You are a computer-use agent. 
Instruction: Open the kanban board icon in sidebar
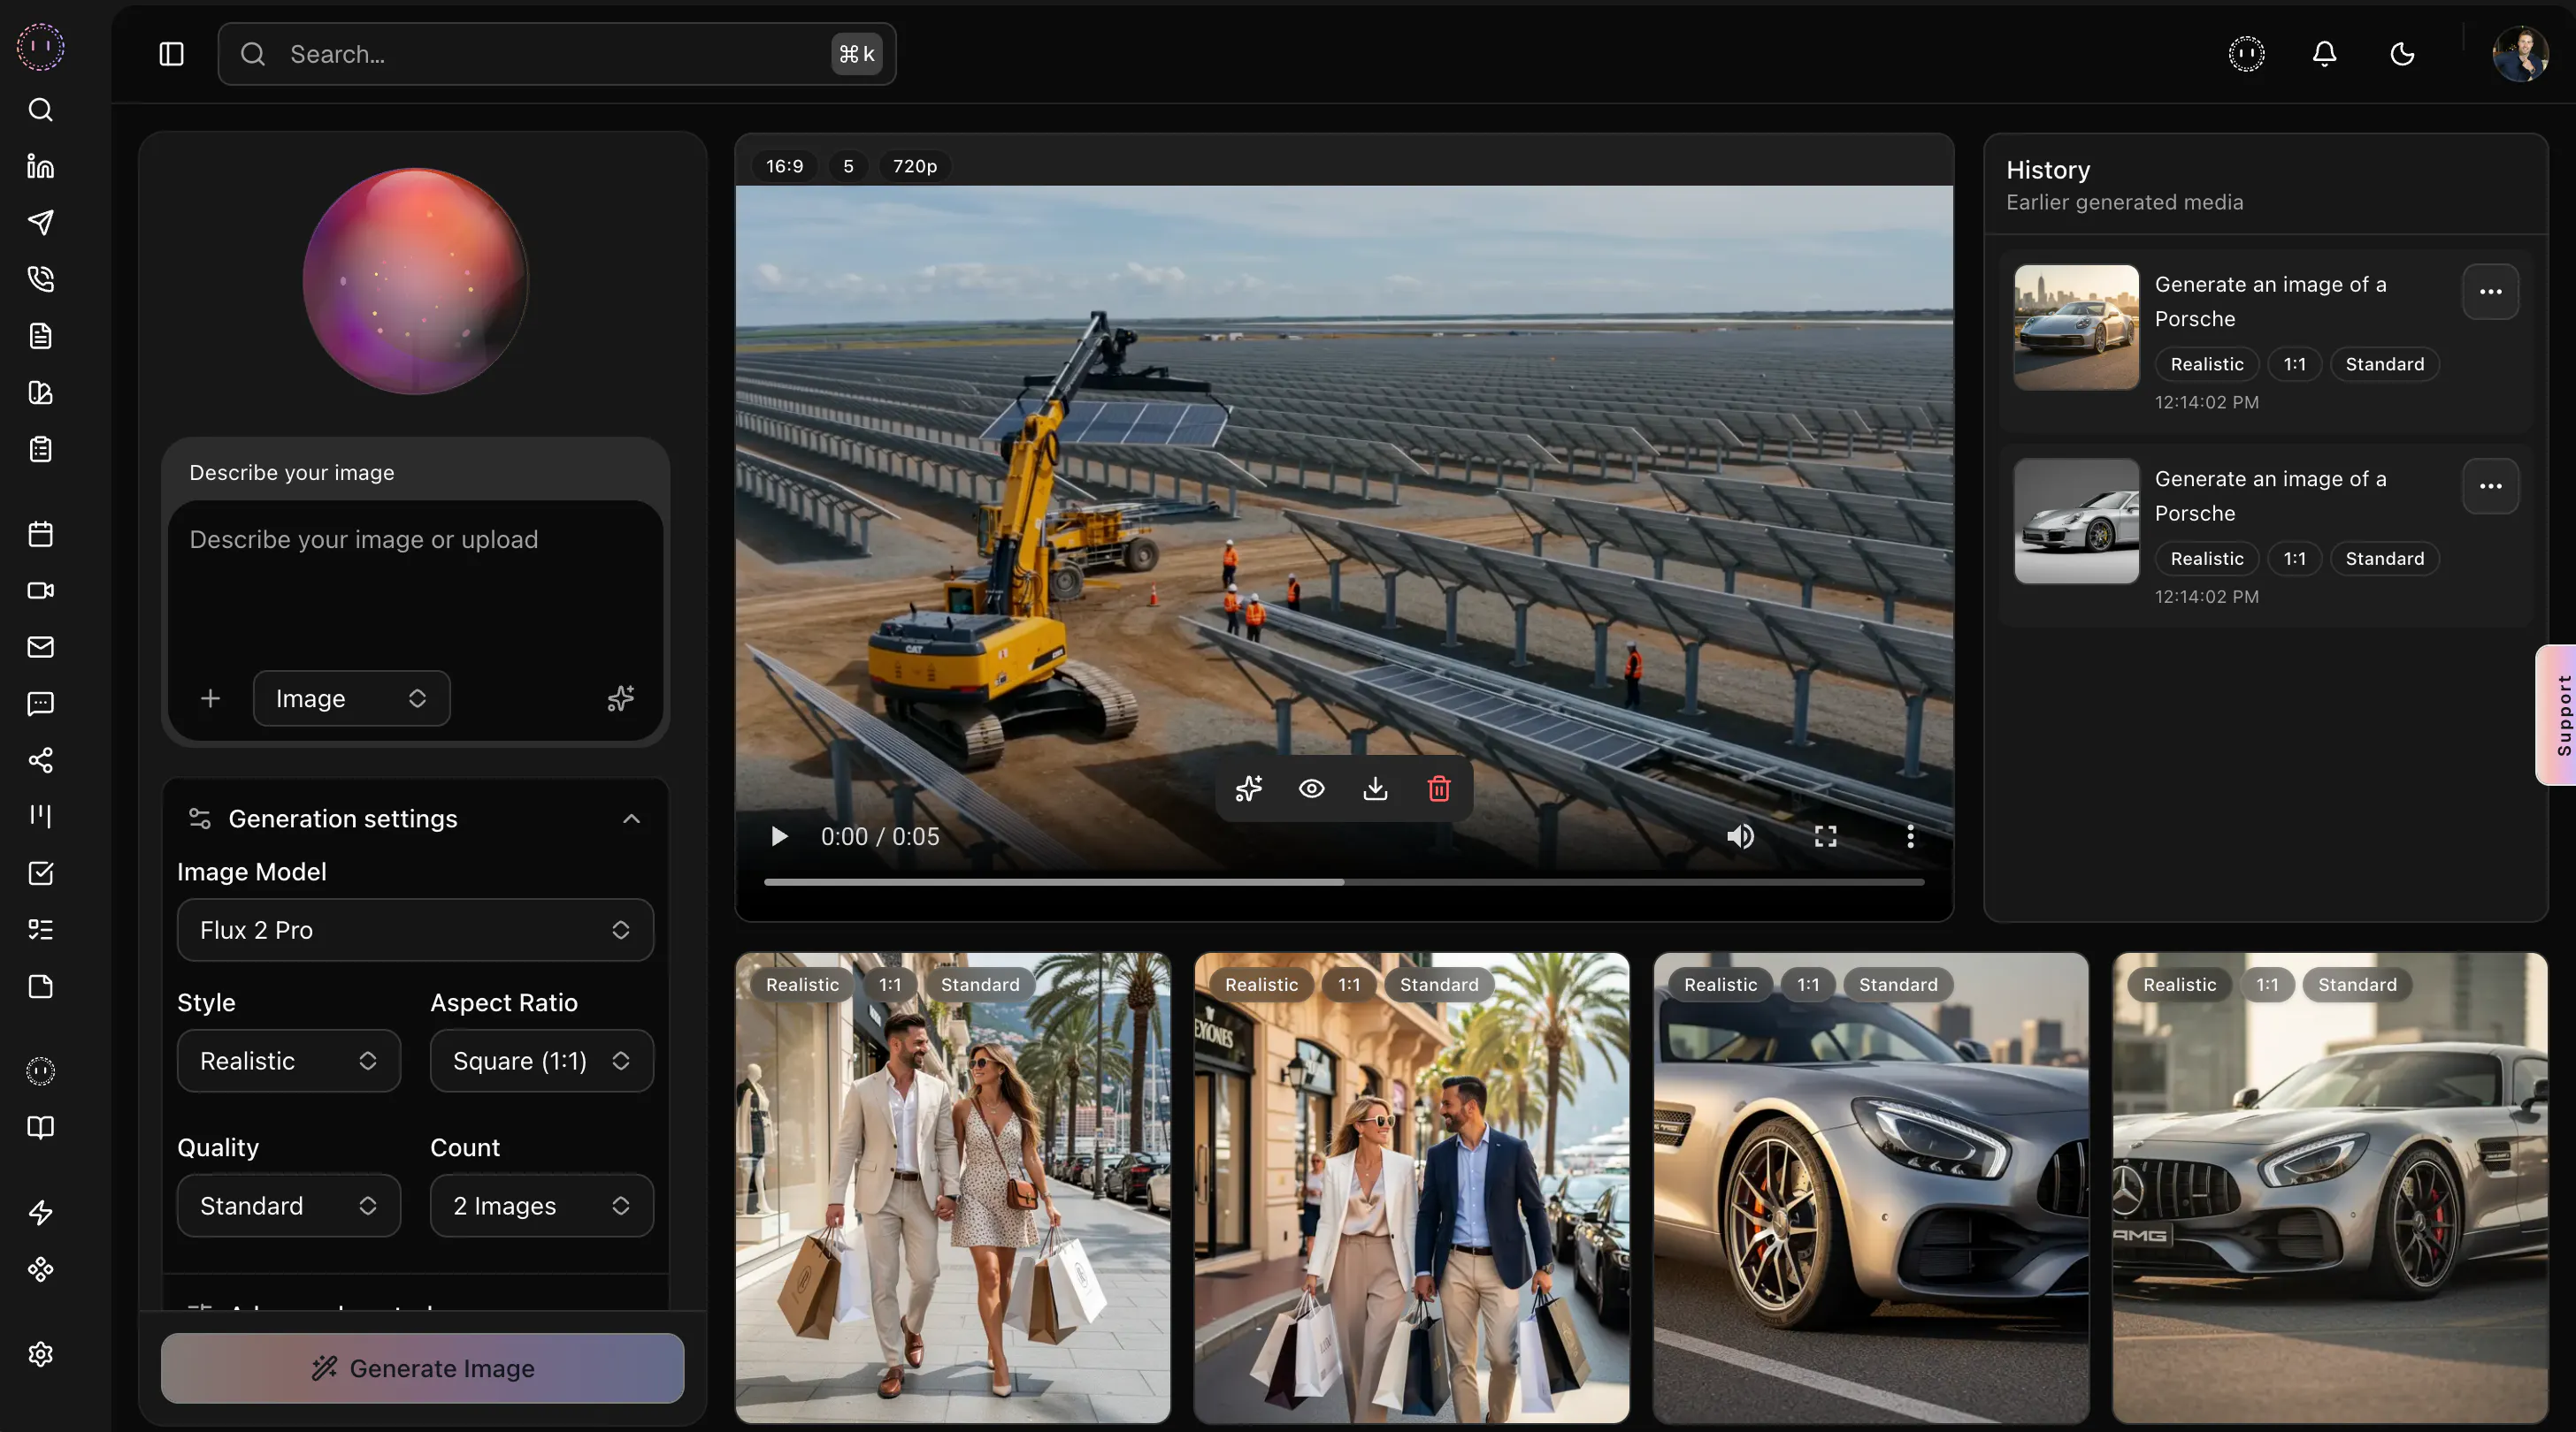pos(40,817)
